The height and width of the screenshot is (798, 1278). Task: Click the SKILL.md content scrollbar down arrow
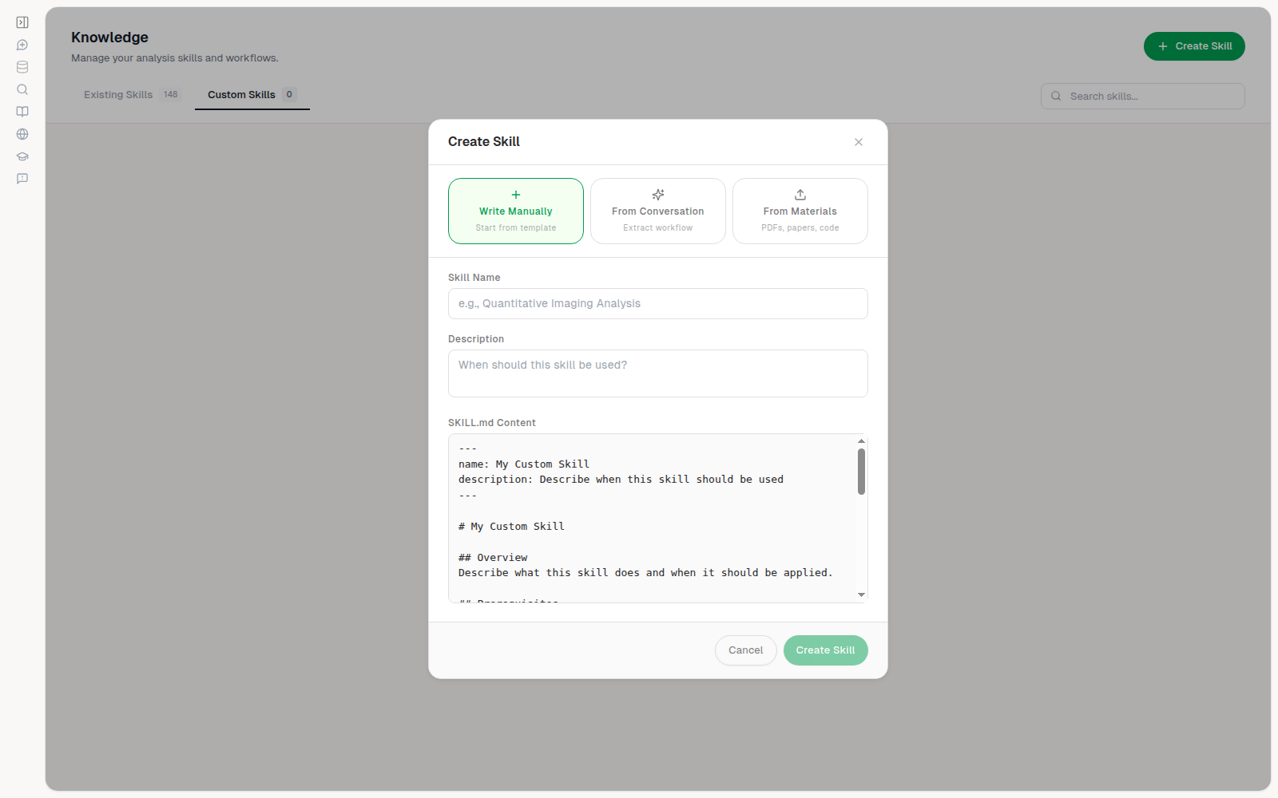point(861,595)
